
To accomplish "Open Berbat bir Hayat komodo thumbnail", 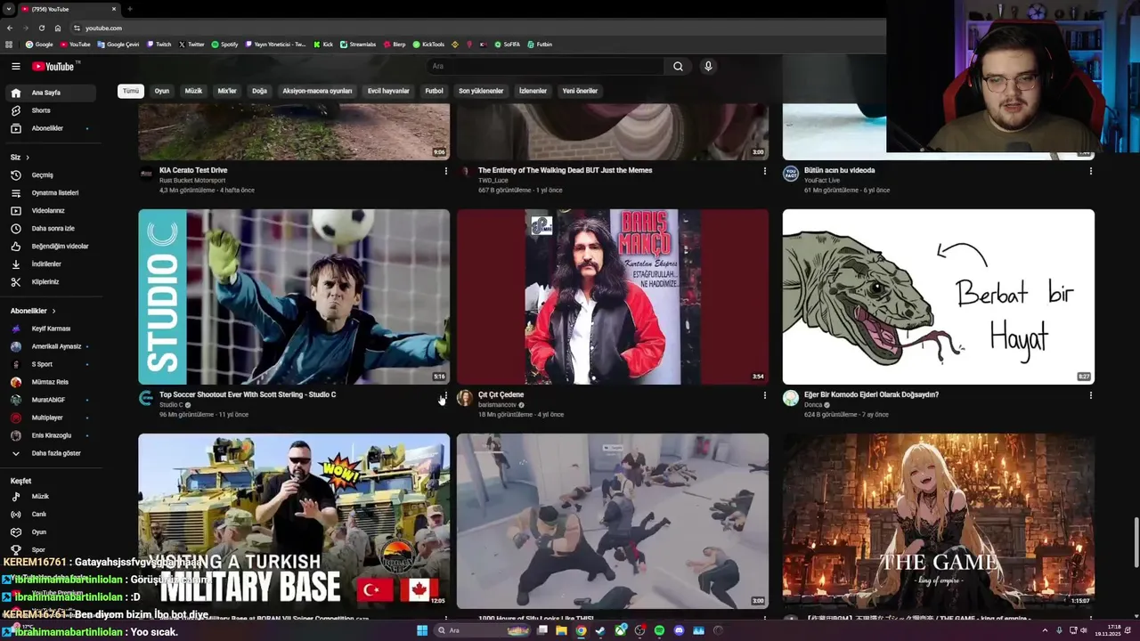I will [939, 296].
